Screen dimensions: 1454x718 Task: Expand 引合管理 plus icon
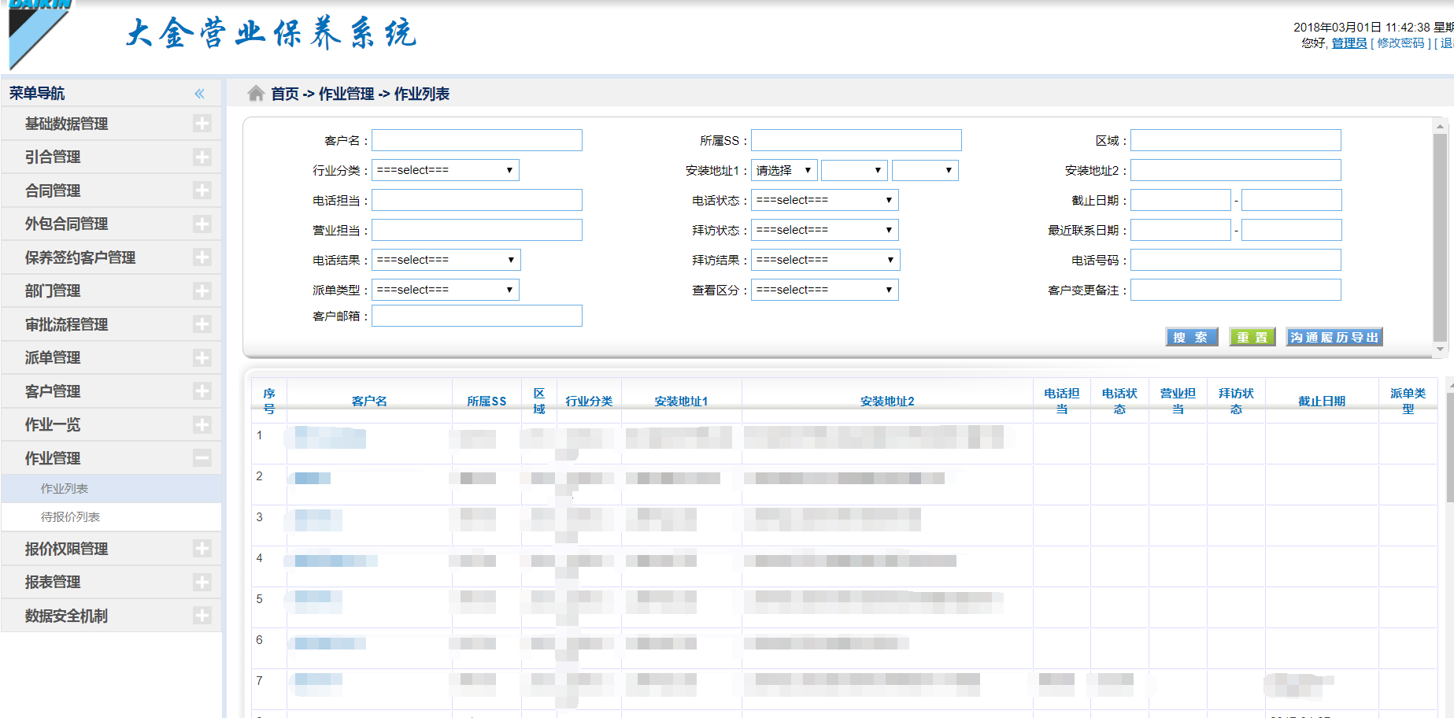202,157
